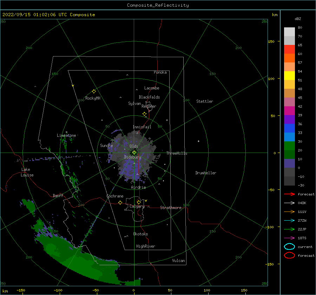Viewport: 316px width, 295px height.
Task: Click the 2022/09/15 01:02:06 UTC timestamp
Action: [x=35, y=15]
